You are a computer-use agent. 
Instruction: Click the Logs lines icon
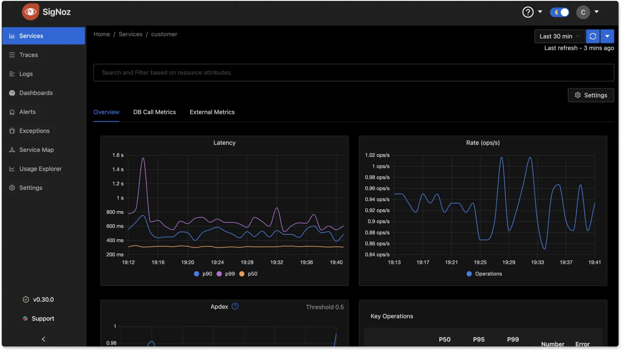(x=12, y=74)
